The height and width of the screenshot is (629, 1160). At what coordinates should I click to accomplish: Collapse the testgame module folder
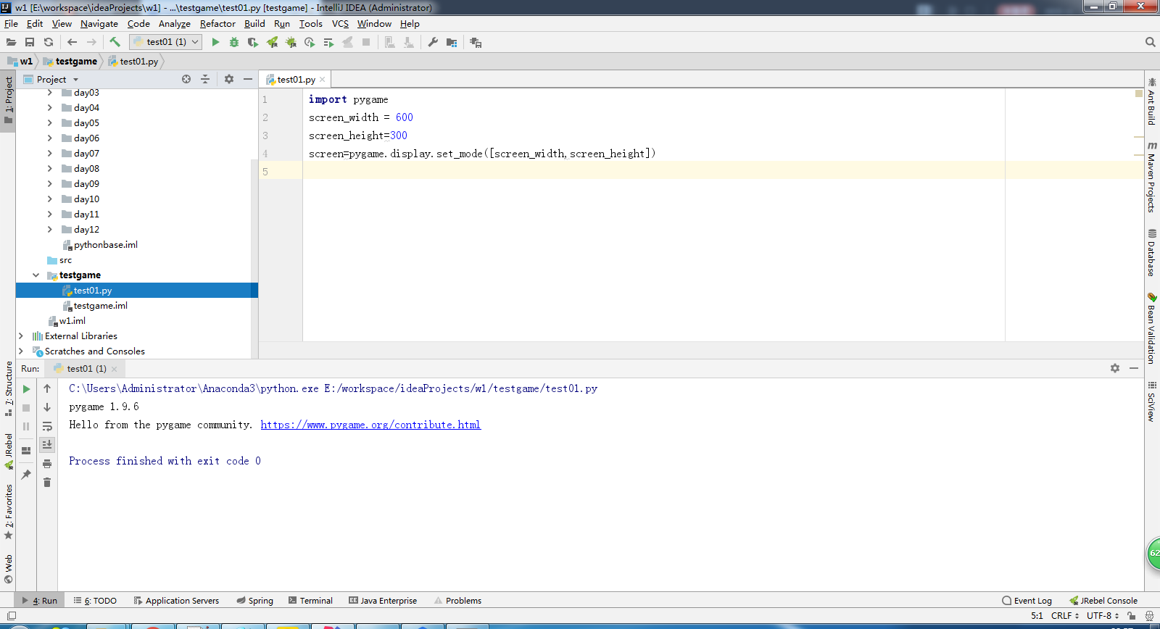point(36,275)
